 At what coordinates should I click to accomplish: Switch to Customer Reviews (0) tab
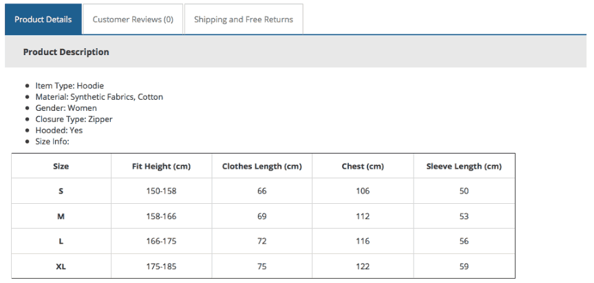[x=133, y=19]
